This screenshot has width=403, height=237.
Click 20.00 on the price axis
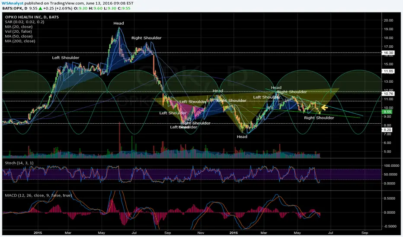click(388, 20)
